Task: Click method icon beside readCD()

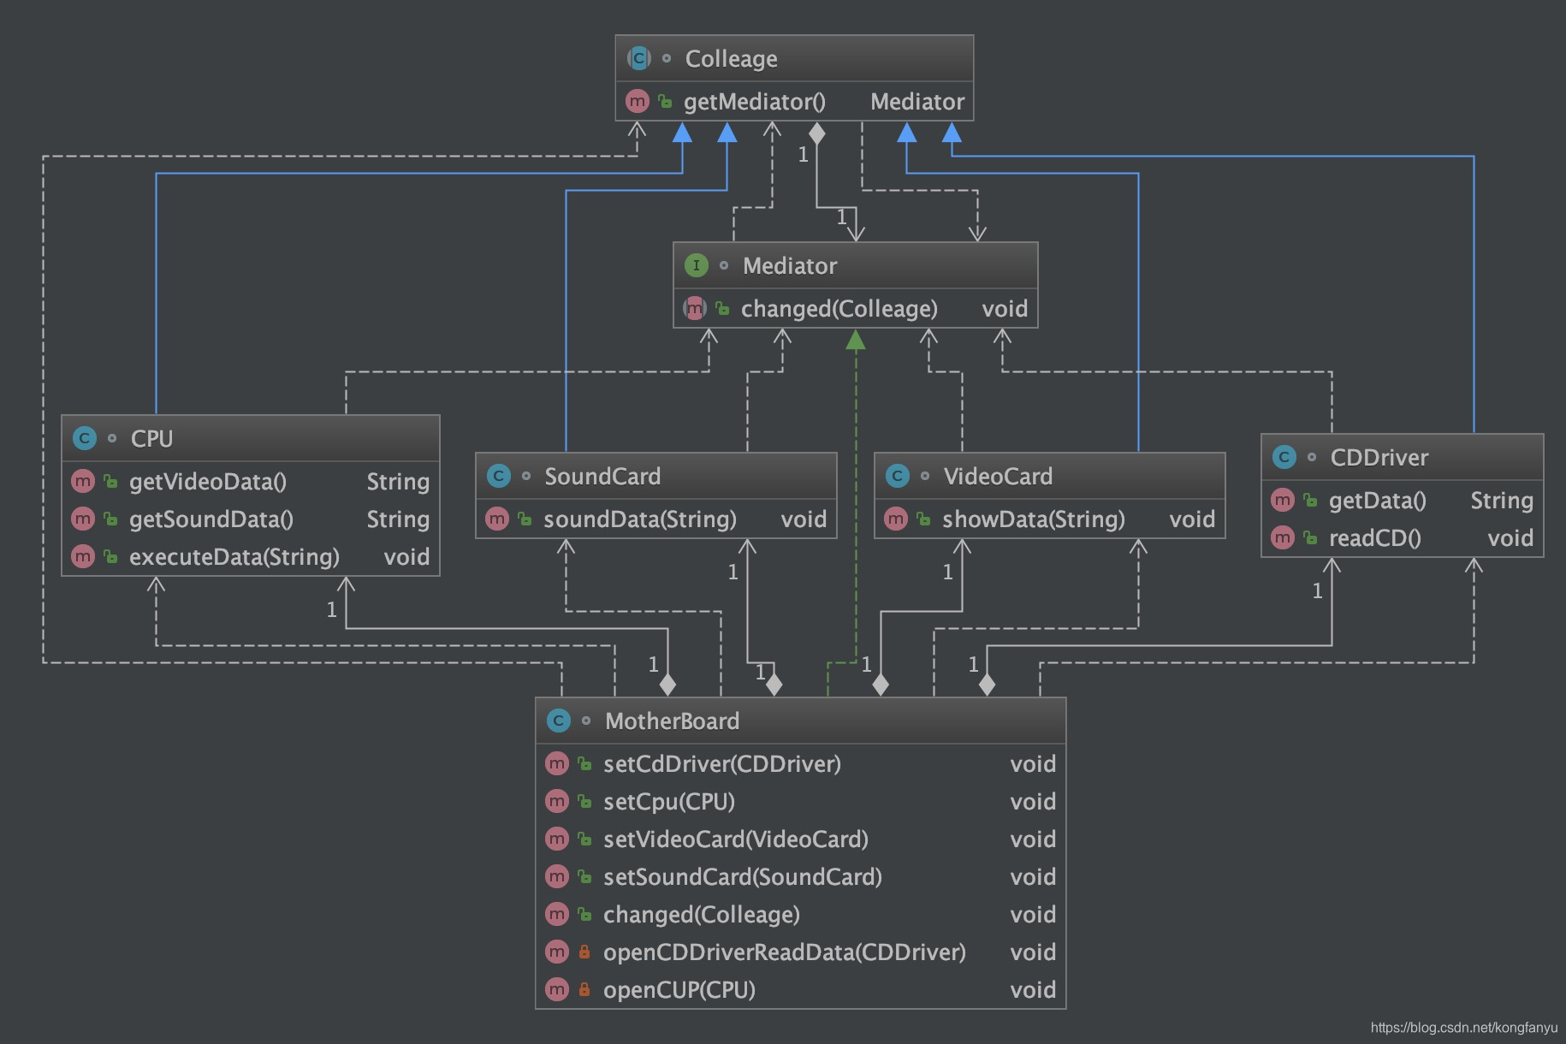Action: point(1282,537)
